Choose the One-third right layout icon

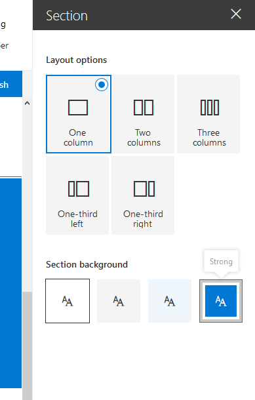pos(144,189)
